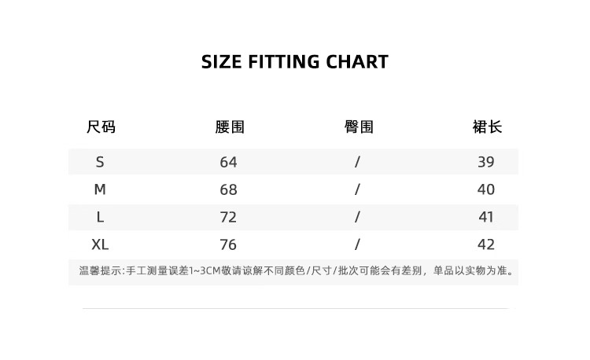Click waist value 68 in M row

(x=228, y=189)
